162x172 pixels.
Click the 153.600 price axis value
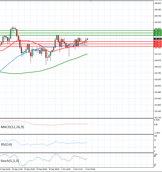158,105
